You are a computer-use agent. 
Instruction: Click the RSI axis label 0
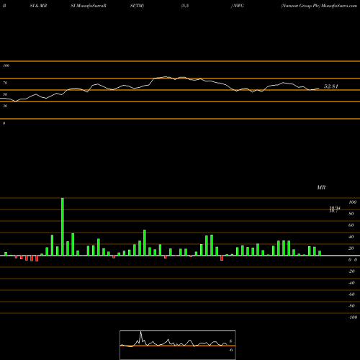tap(4, 123)
